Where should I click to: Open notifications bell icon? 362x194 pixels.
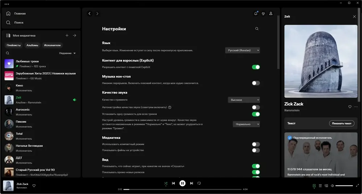click(256, 14)
